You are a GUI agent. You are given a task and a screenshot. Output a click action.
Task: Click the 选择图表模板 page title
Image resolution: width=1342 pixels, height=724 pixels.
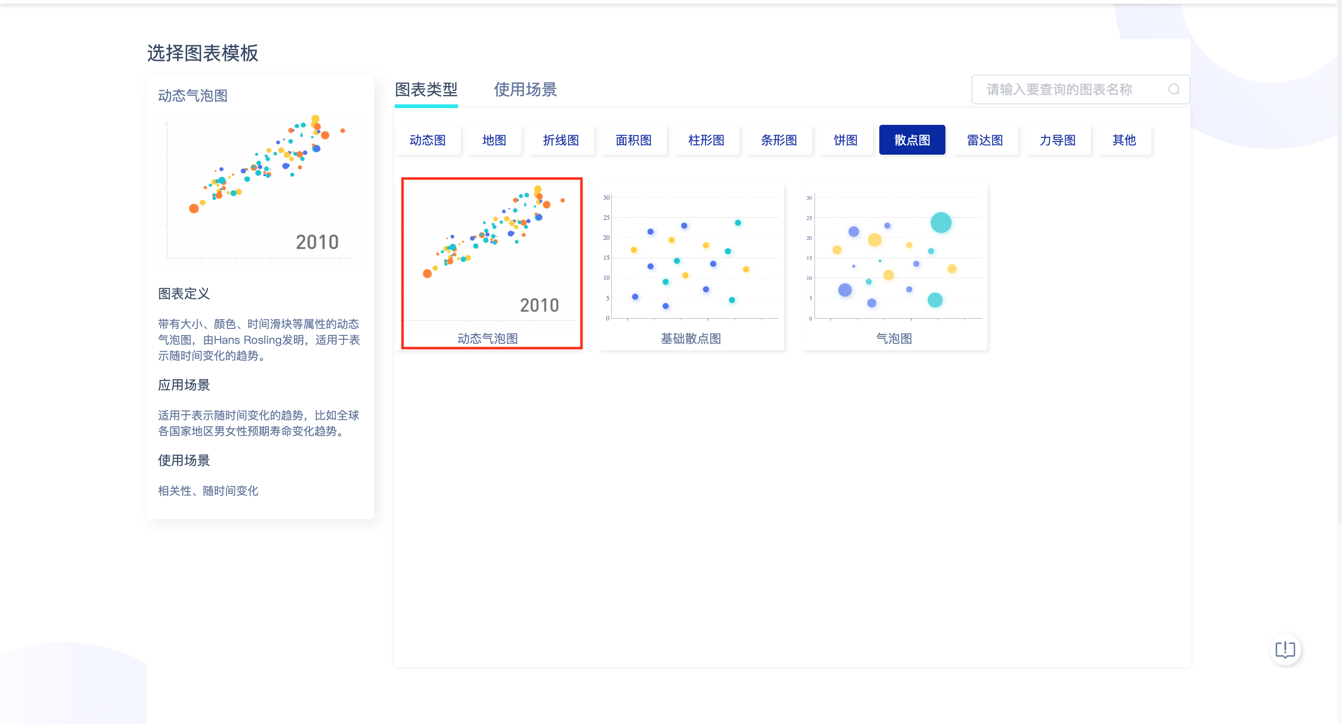[203, 53]
